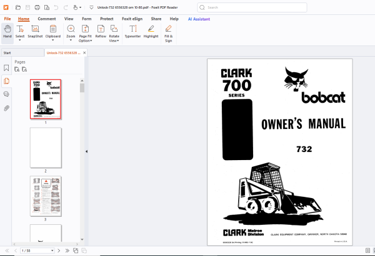Click the Print icon in quick access toolbar
This screenshot has width=375, height=256.
[x=37, y=7]
